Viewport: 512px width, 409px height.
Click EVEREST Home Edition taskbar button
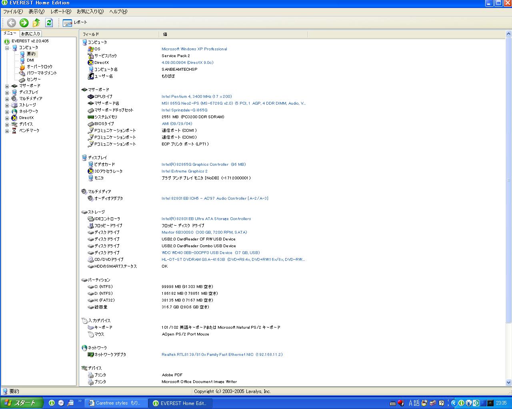click(180, 403)
